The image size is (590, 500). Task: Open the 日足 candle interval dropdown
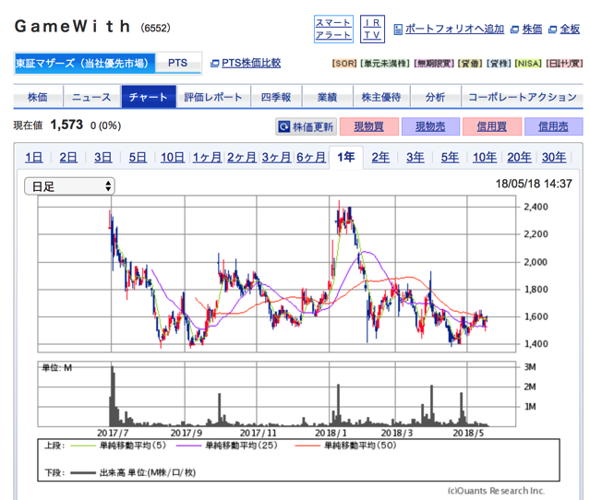(x=69, y=186)
